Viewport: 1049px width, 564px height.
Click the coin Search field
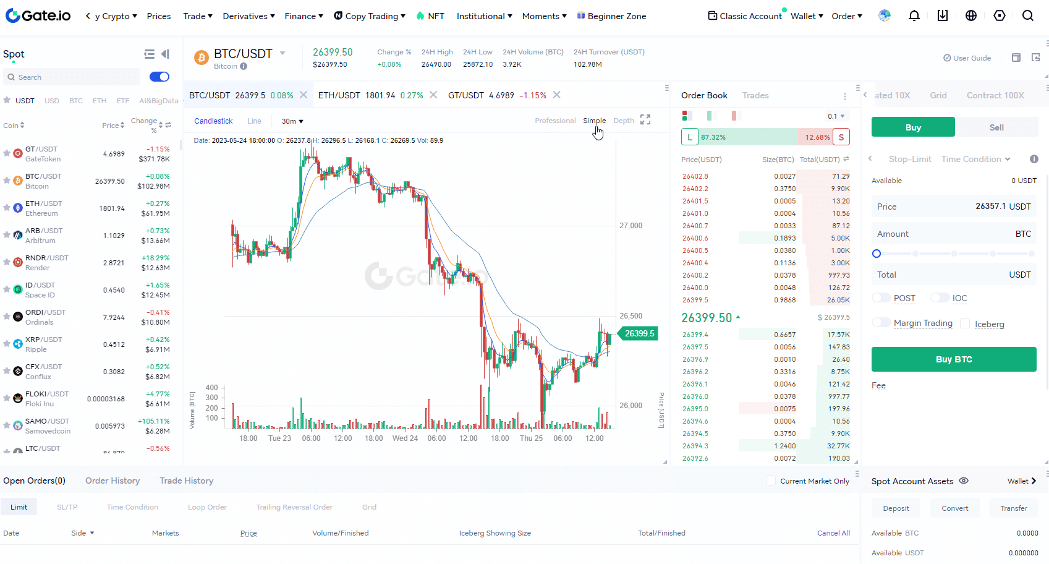pos(71,77)
